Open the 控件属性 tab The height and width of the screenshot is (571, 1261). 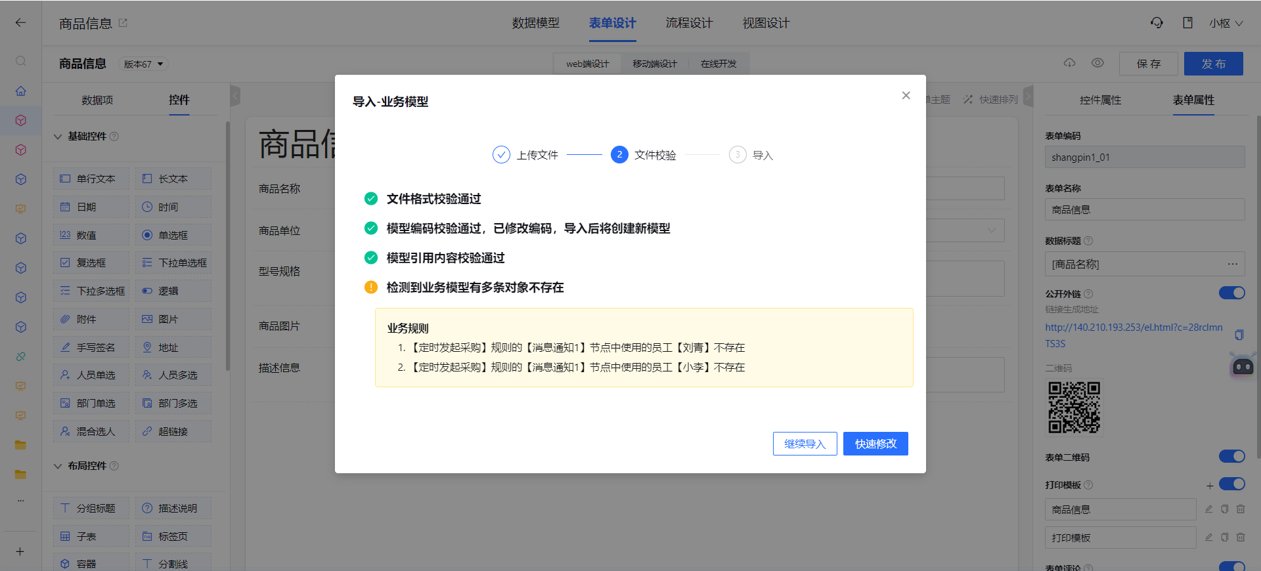tap(1101, 100)
